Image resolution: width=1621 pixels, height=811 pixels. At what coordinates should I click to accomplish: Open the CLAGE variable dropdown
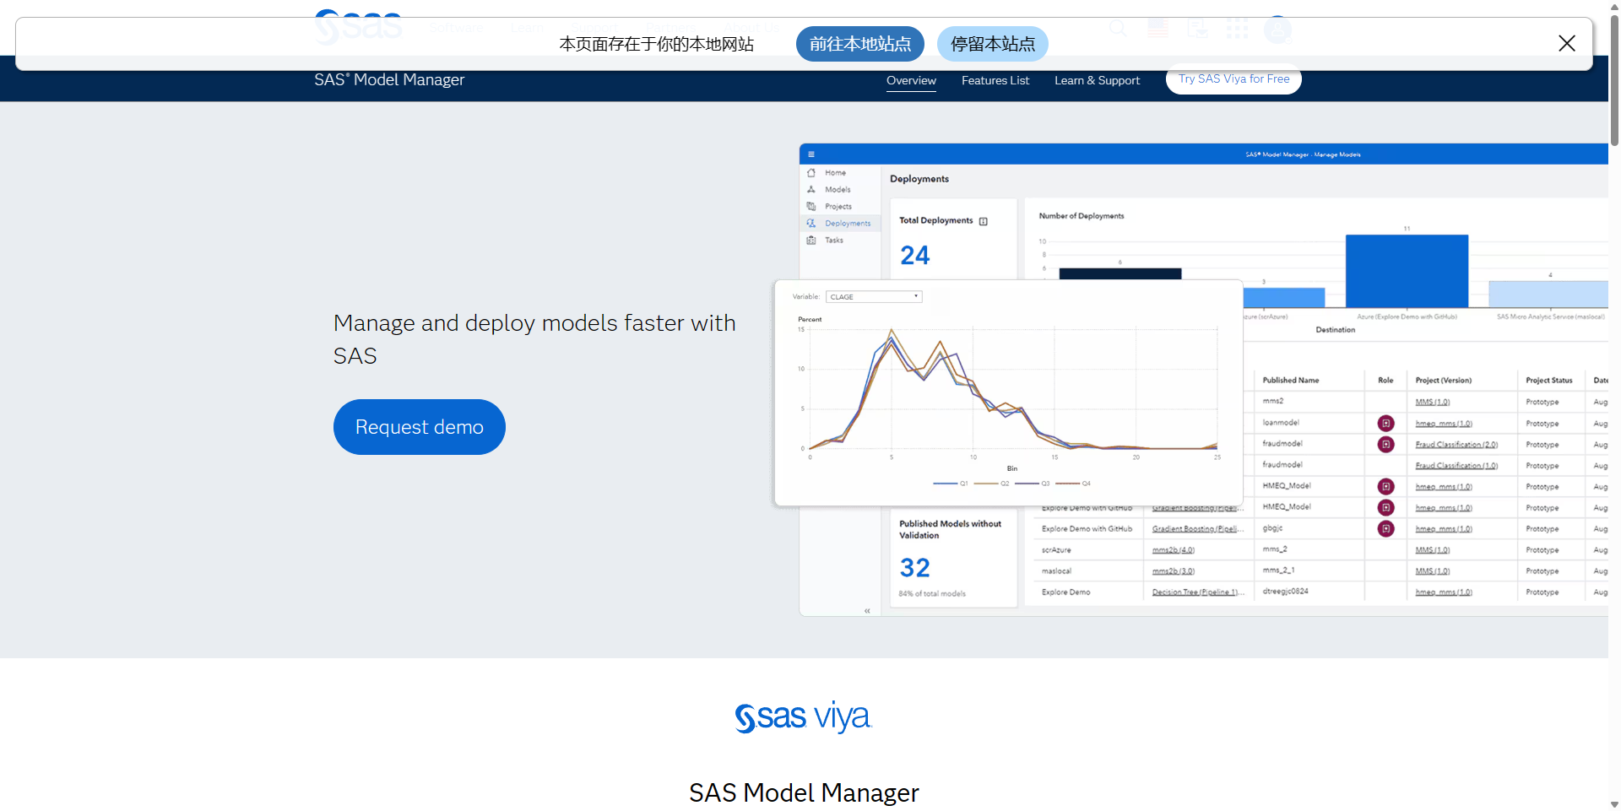(x=874, y=296)
